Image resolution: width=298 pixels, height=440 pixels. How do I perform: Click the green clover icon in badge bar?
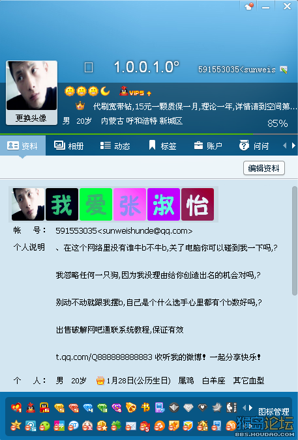tap(116, 426)
